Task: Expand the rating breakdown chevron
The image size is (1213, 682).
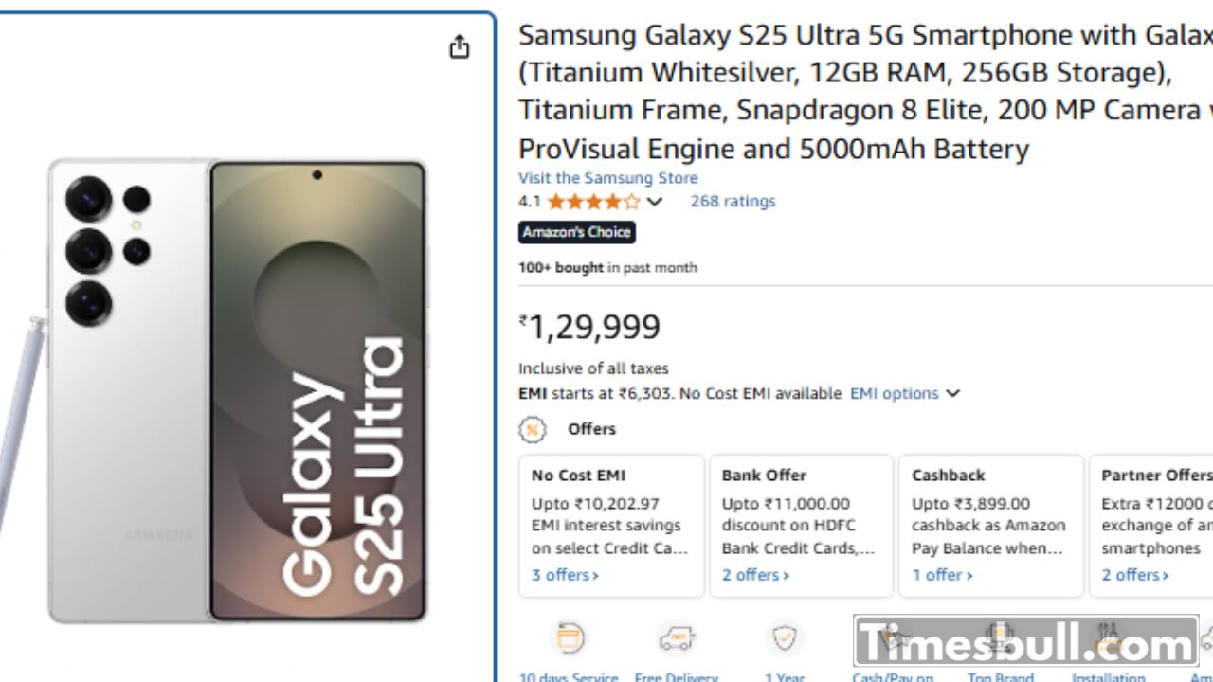Action: tap(655, 202)
